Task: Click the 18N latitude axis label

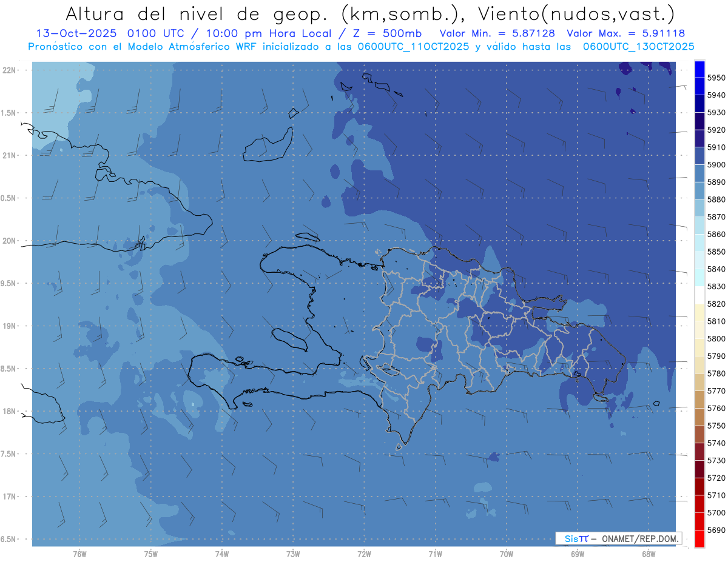Action: (10, 411)
